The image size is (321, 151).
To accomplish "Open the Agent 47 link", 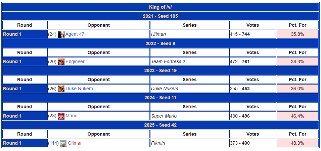I will click(75, 34).
